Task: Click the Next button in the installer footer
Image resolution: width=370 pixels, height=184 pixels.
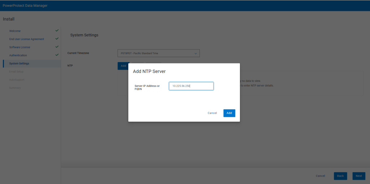Action: (358, 176)
